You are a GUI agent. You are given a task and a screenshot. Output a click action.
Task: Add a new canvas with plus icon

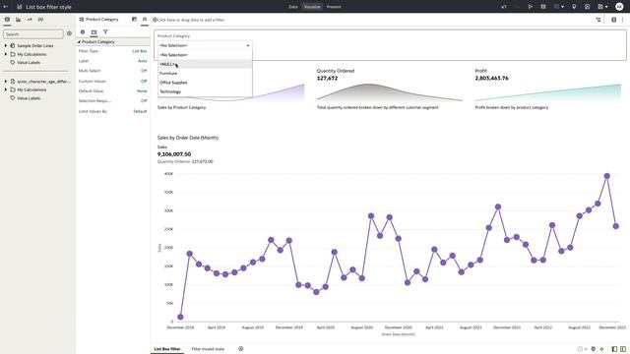tap(240, 349)
